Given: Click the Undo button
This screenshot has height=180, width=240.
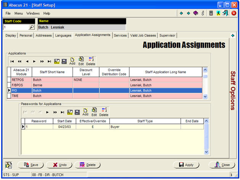Looking at the screenshot, I should tap(60, 165).
